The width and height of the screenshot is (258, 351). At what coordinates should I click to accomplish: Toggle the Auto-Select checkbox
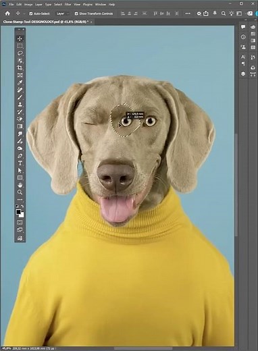pos(31,13)
